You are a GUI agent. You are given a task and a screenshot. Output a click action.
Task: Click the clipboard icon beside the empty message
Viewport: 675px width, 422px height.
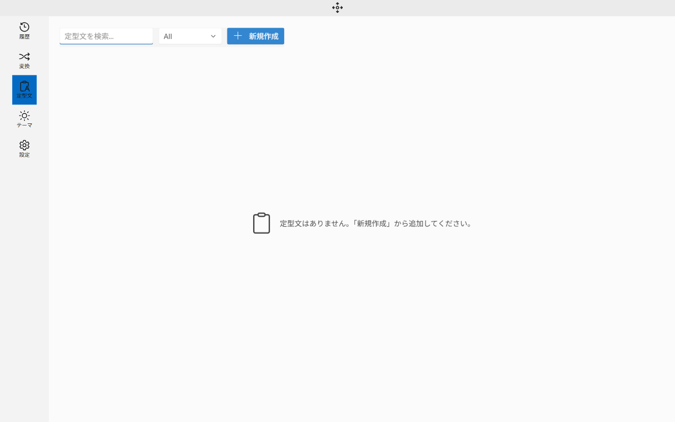262,223
